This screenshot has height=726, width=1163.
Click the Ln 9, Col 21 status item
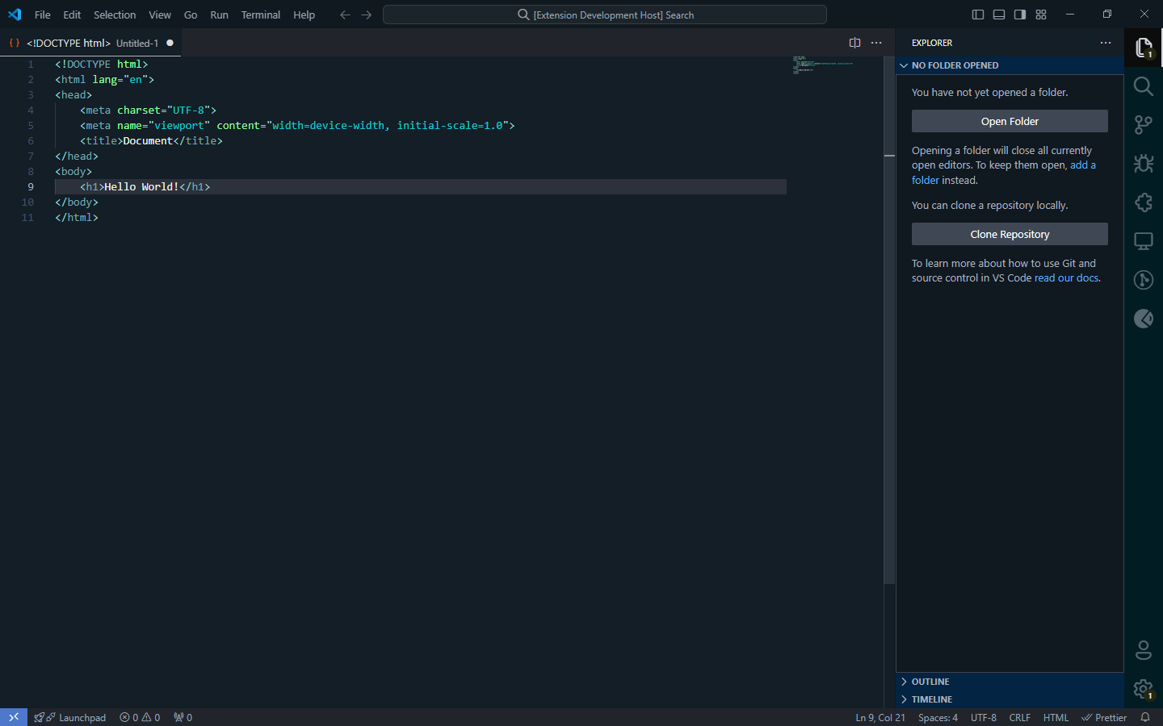point(880,717)
